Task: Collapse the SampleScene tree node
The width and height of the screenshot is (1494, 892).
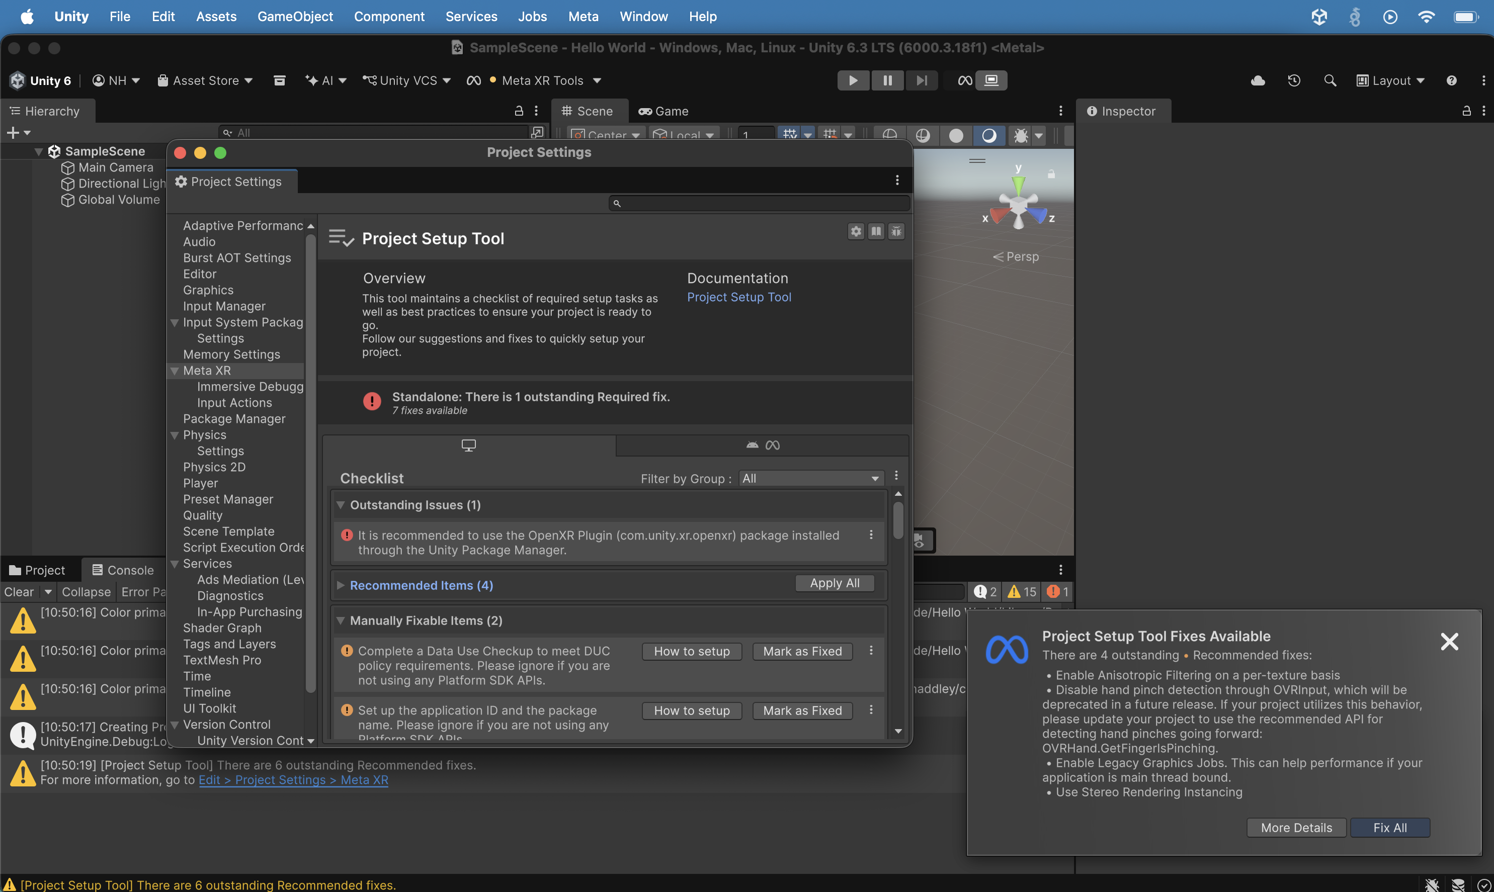Action: click(x=38, y=151)
